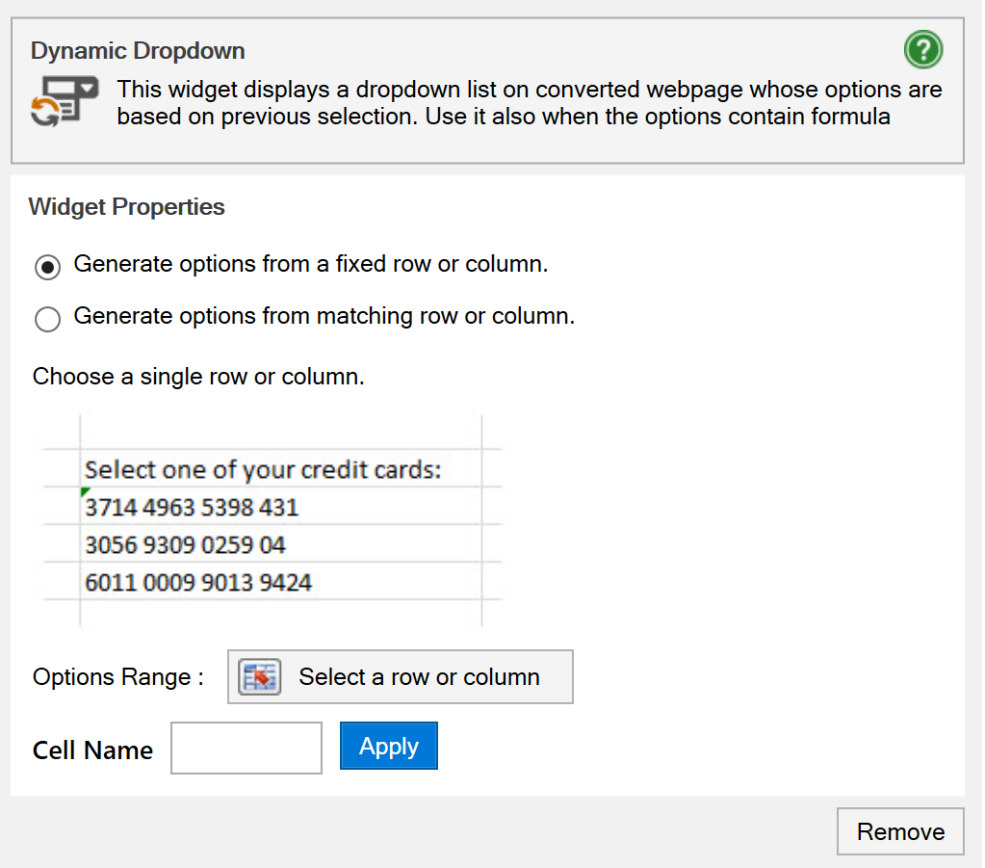This screenshot has width=985, height=868.
Task: Click the 'Choose a single row or column.' instruction text
Action: pos(198,377)
